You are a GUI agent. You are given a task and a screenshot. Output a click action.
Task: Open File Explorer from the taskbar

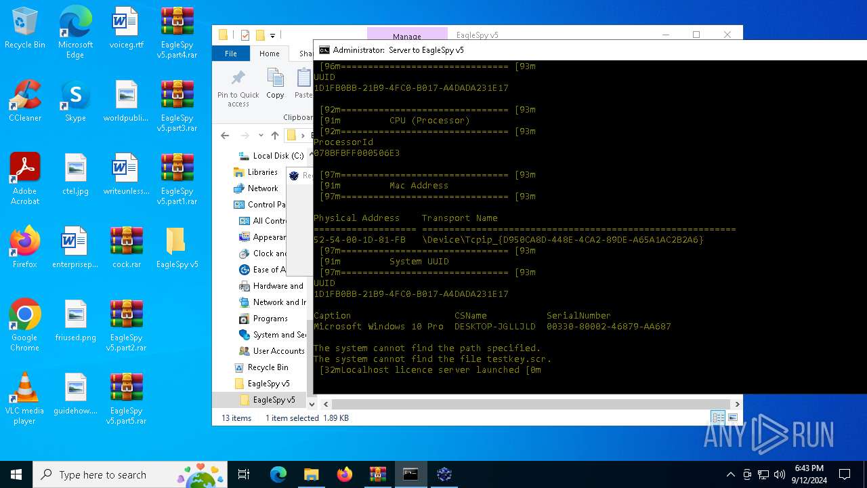[x=311, y=474]
